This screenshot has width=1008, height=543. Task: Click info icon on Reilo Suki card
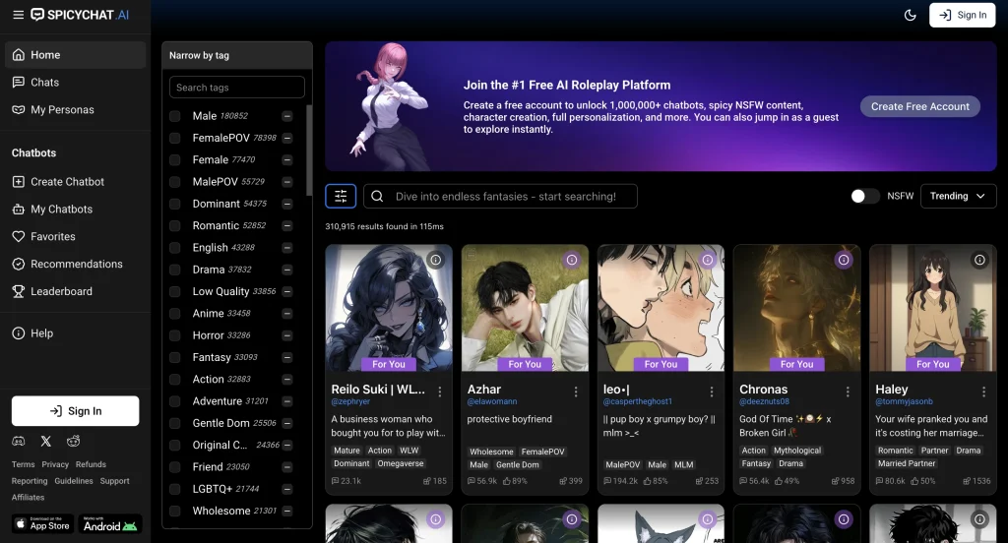(436, 260)
